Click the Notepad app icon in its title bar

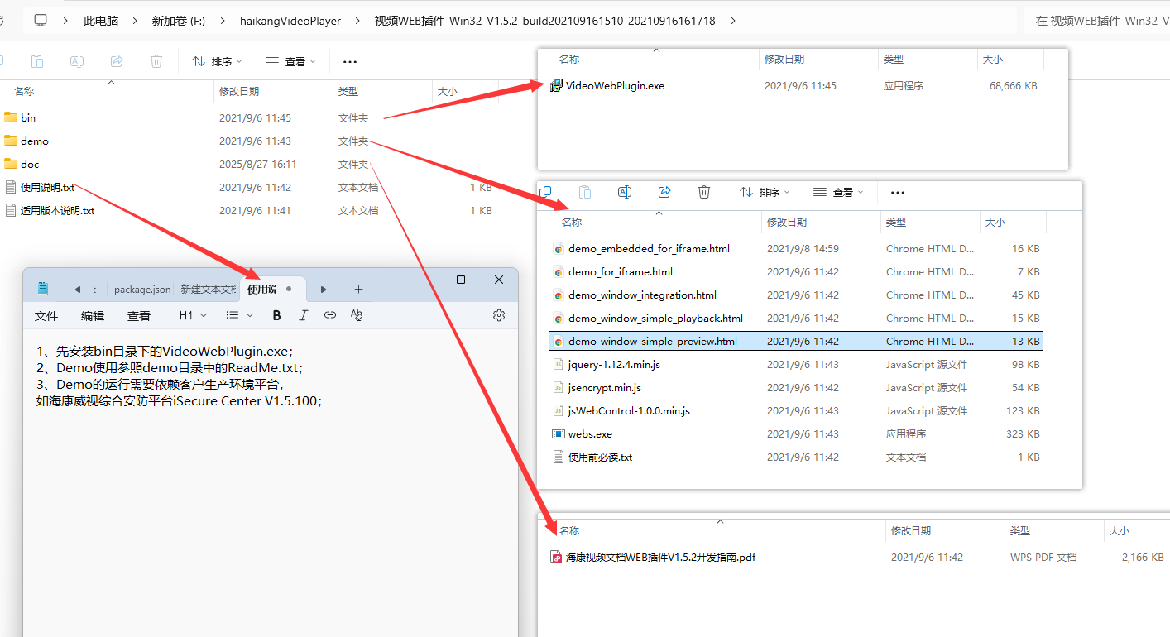coord(43,289)
